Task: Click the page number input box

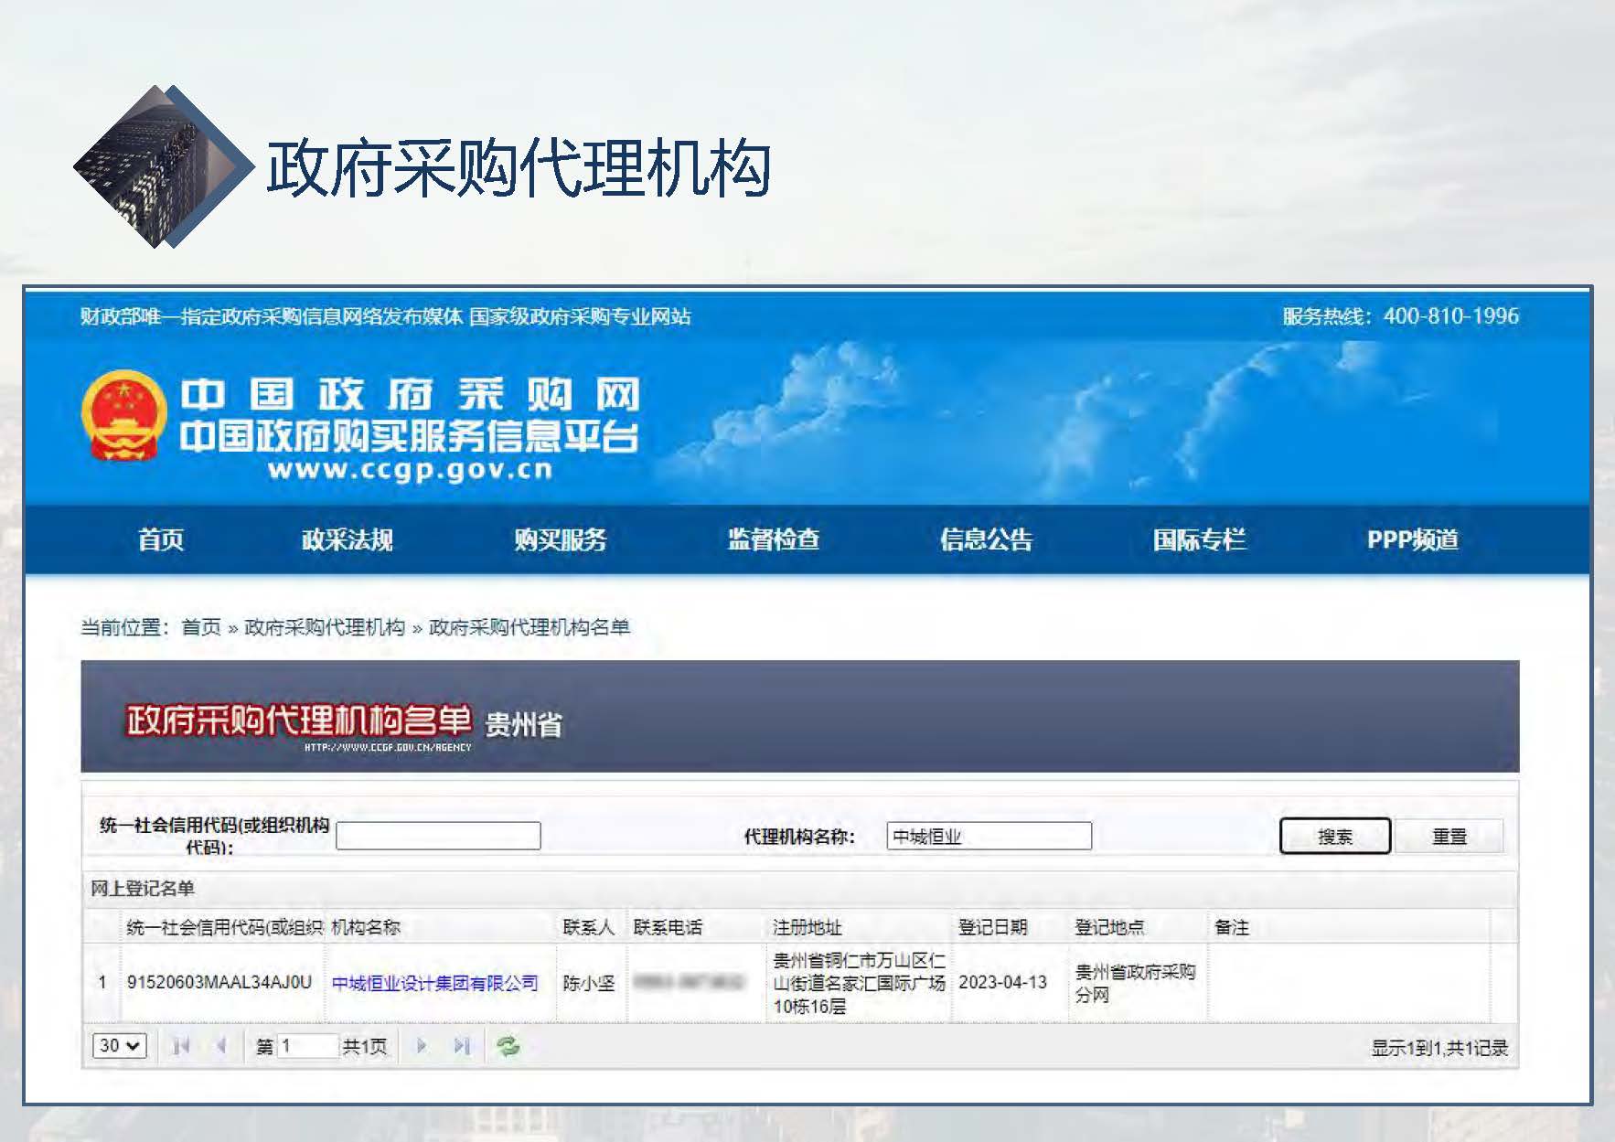Action: pyautogui.click(x=308, y=1046)
